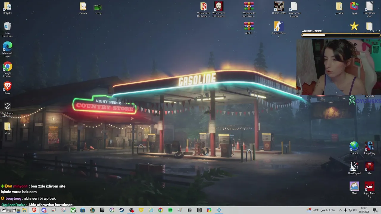Open File Explorer from the taskbar
The height and width of the screenshot is (214, 381).
[24, 210]
